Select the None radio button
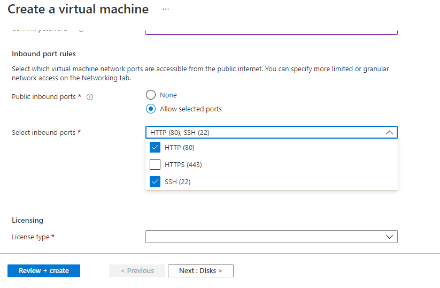 151,95
